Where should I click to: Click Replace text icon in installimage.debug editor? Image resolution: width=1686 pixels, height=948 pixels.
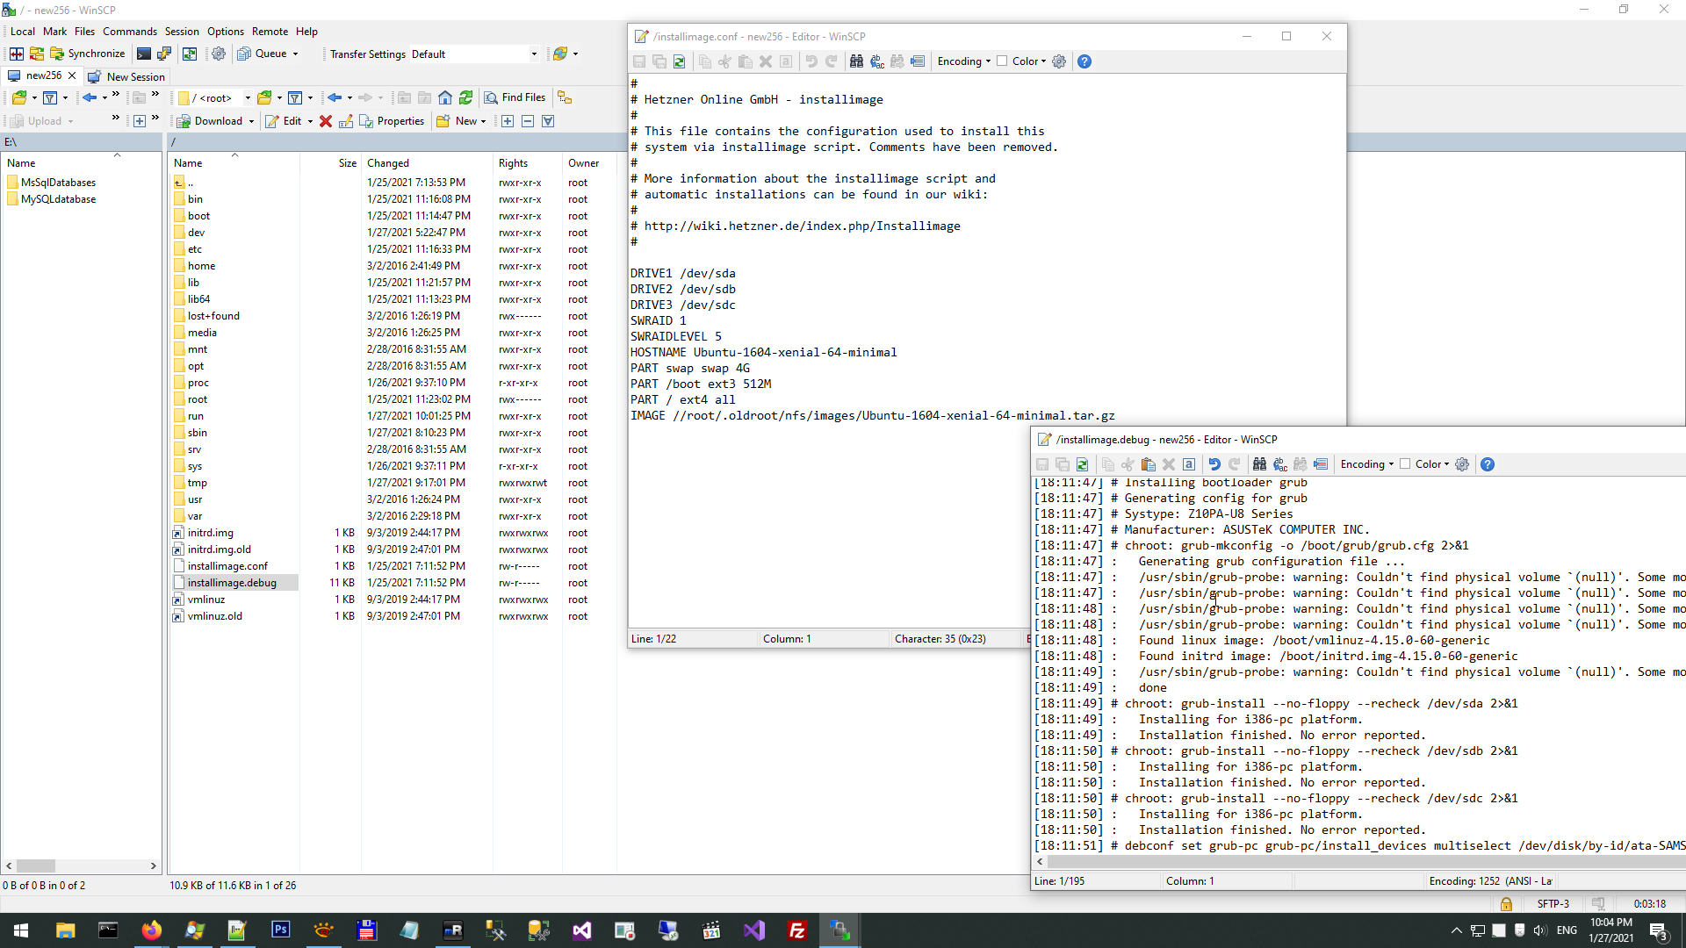[1279, 464]
